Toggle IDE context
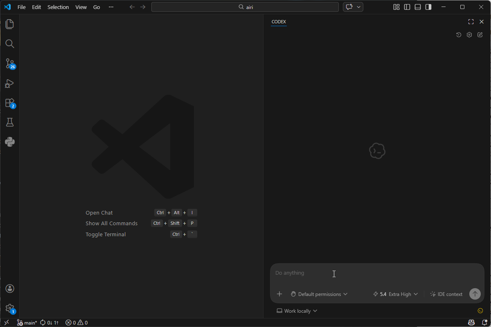The width and height of the screenshot is (491, 327). [446, 294]
